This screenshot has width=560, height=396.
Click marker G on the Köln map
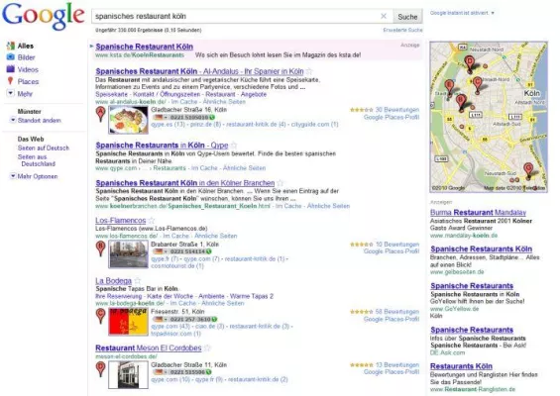coord(528,170)
